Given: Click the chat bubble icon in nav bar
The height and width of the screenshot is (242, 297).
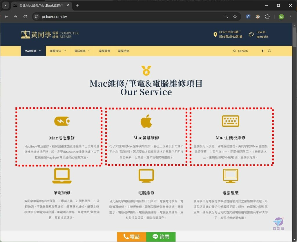Looking at the screenshot, I should tap(269, 51).
